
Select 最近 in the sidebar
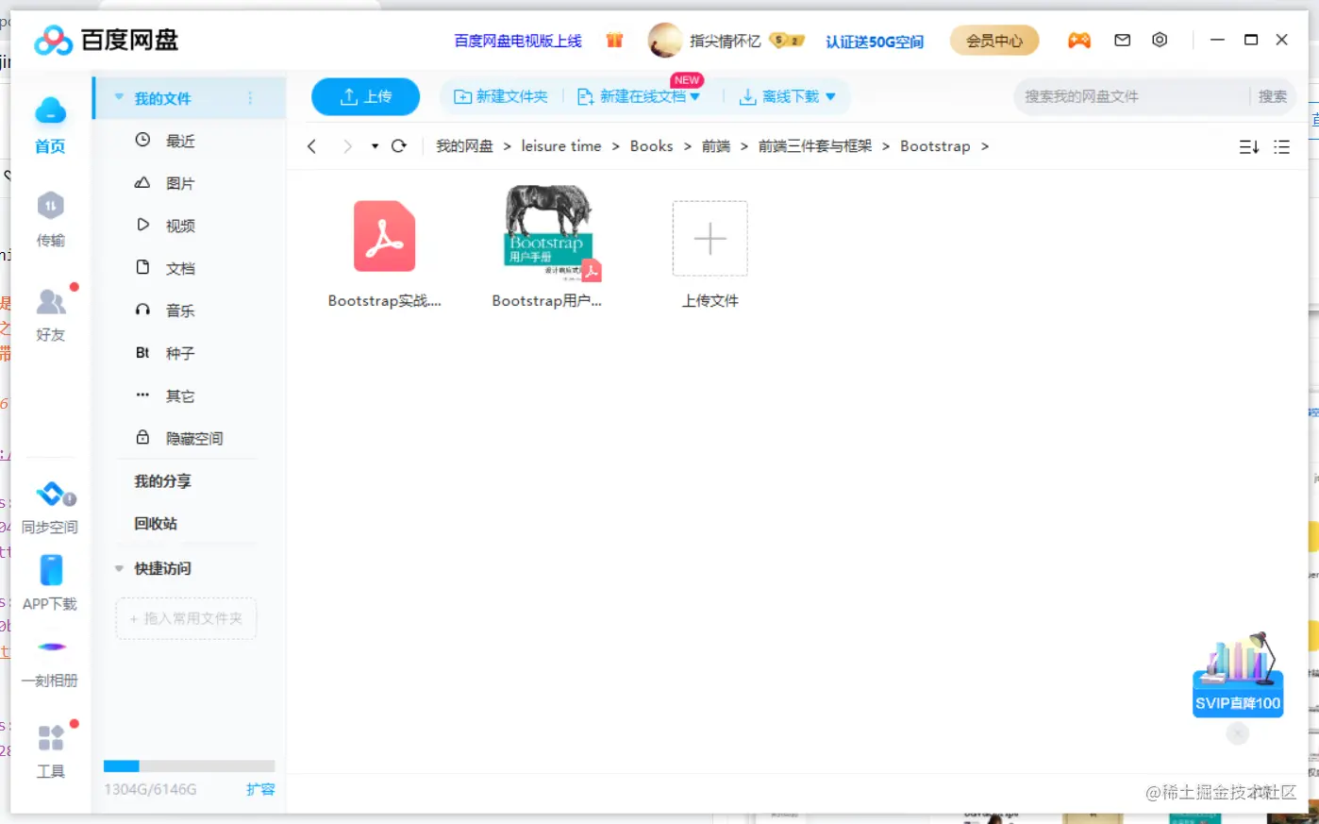tap(179, 141)
